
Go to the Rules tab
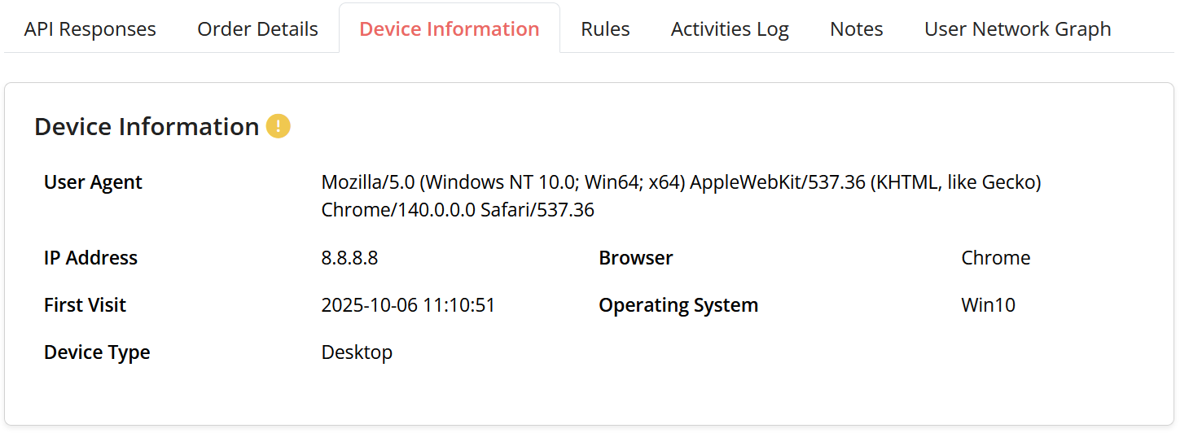[x=605, y=29]
